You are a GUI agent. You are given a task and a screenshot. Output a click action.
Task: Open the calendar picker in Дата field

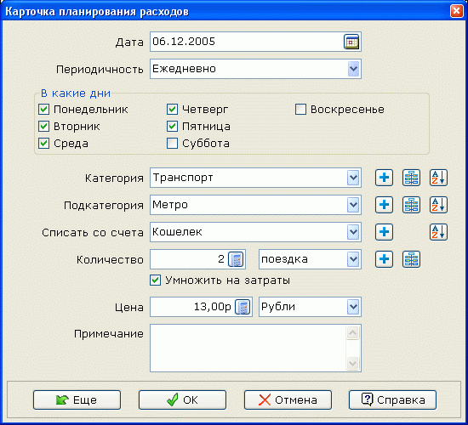[351, 42]
